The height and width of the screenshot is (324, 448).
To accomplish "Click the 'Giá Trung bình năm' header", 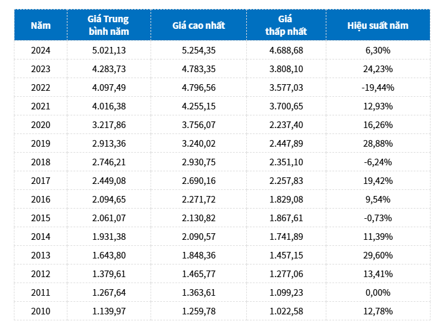I will [108, 25].
